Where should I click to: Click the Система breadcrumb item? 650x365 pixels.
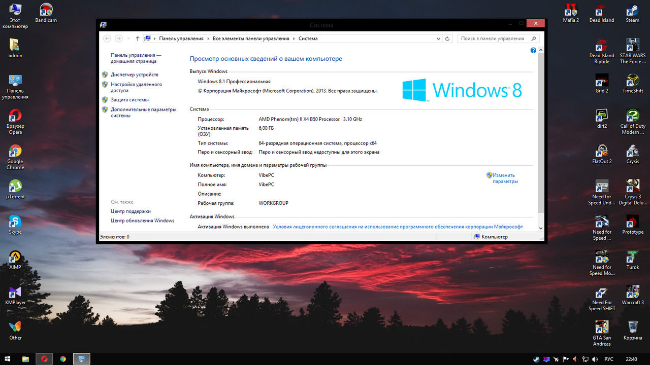[x=308, y=39]
